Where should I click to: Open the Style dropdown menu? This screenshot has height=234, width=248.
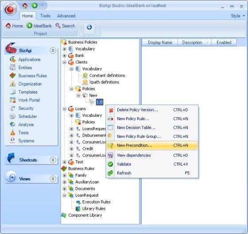237,16
